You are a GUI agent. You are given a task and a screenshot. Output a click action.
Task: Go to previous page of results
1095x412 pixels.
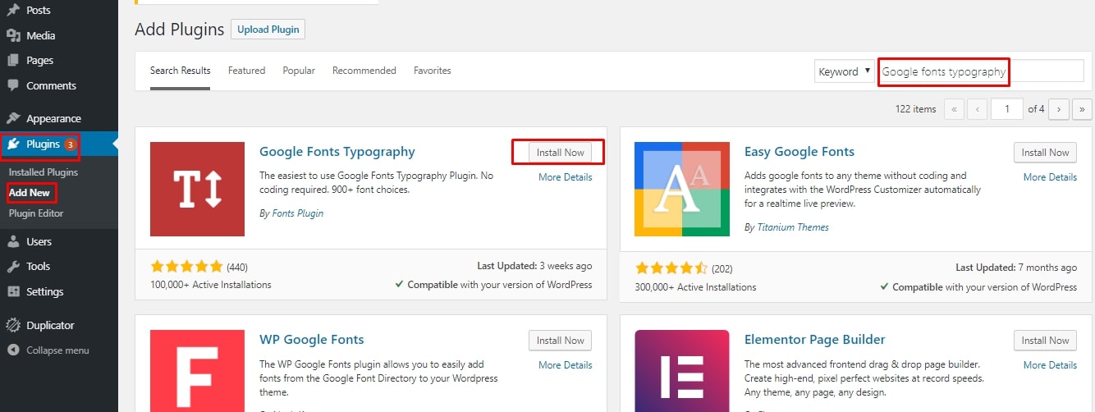977,108
